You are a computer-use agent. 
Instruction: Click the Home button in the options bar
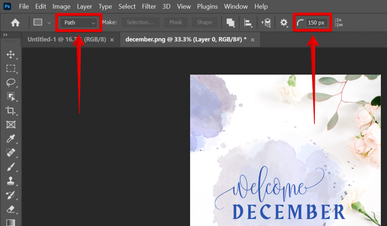point(15,22)
